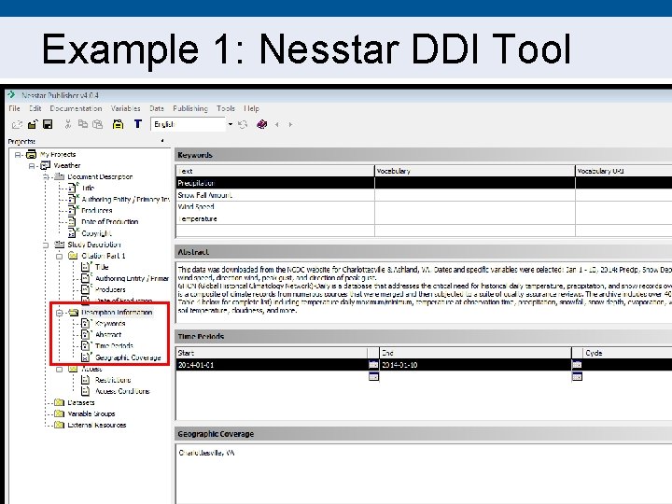Open the calendar picker for end 2014-01-10

tap(577, 365)
